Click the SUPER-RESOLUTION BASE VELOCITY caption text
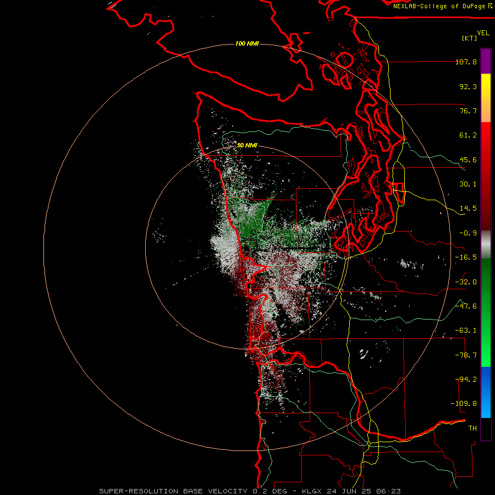The image size is (495, 495). pyautogui.click(x=173, y=491)
